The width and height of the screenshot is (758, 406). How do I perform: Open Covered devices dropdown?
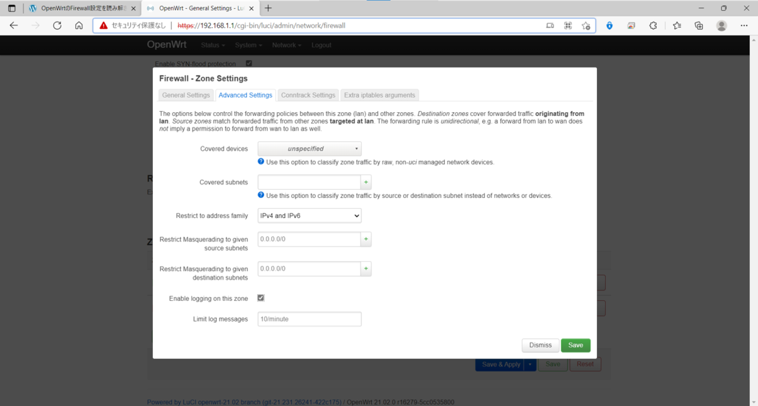[310, 149]
